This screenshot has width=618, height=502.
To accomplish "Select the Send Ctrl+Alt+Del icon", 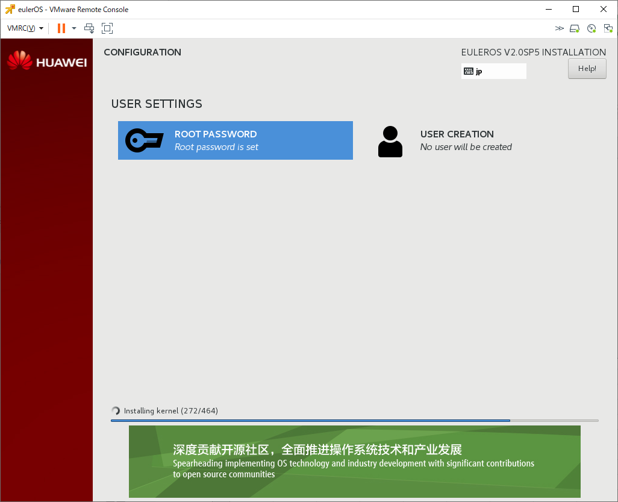I will pos(89,28).
